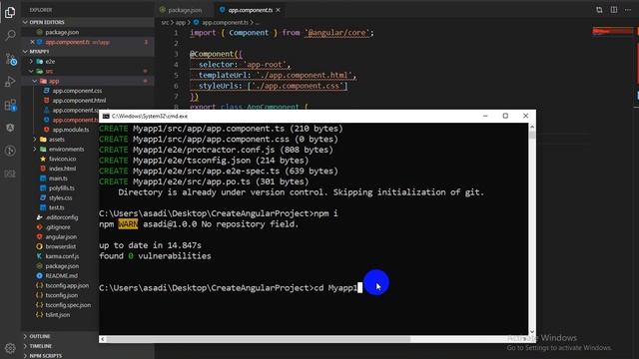Collapse the Open Editors section
This screenshot has width=639, height=359.
(x=47, y=22)
